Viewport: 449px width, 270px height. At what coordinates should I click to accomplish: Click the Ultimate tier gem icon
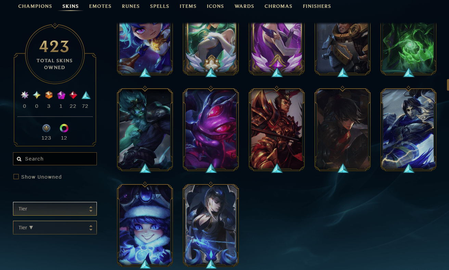(x=24, y=95)
